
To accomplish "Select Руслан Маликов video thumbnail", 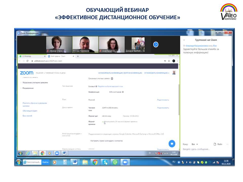I will click(85, 44).
